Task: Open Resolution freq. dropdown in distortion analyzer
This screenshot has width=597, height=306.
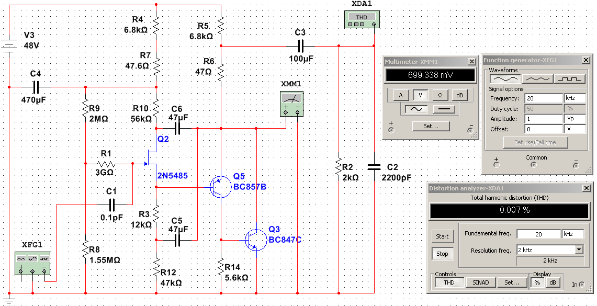Action: 579,250
